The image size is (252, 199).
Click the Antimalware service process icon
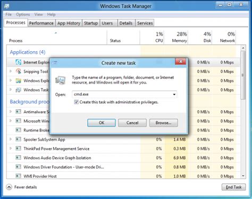pos(18,112)
